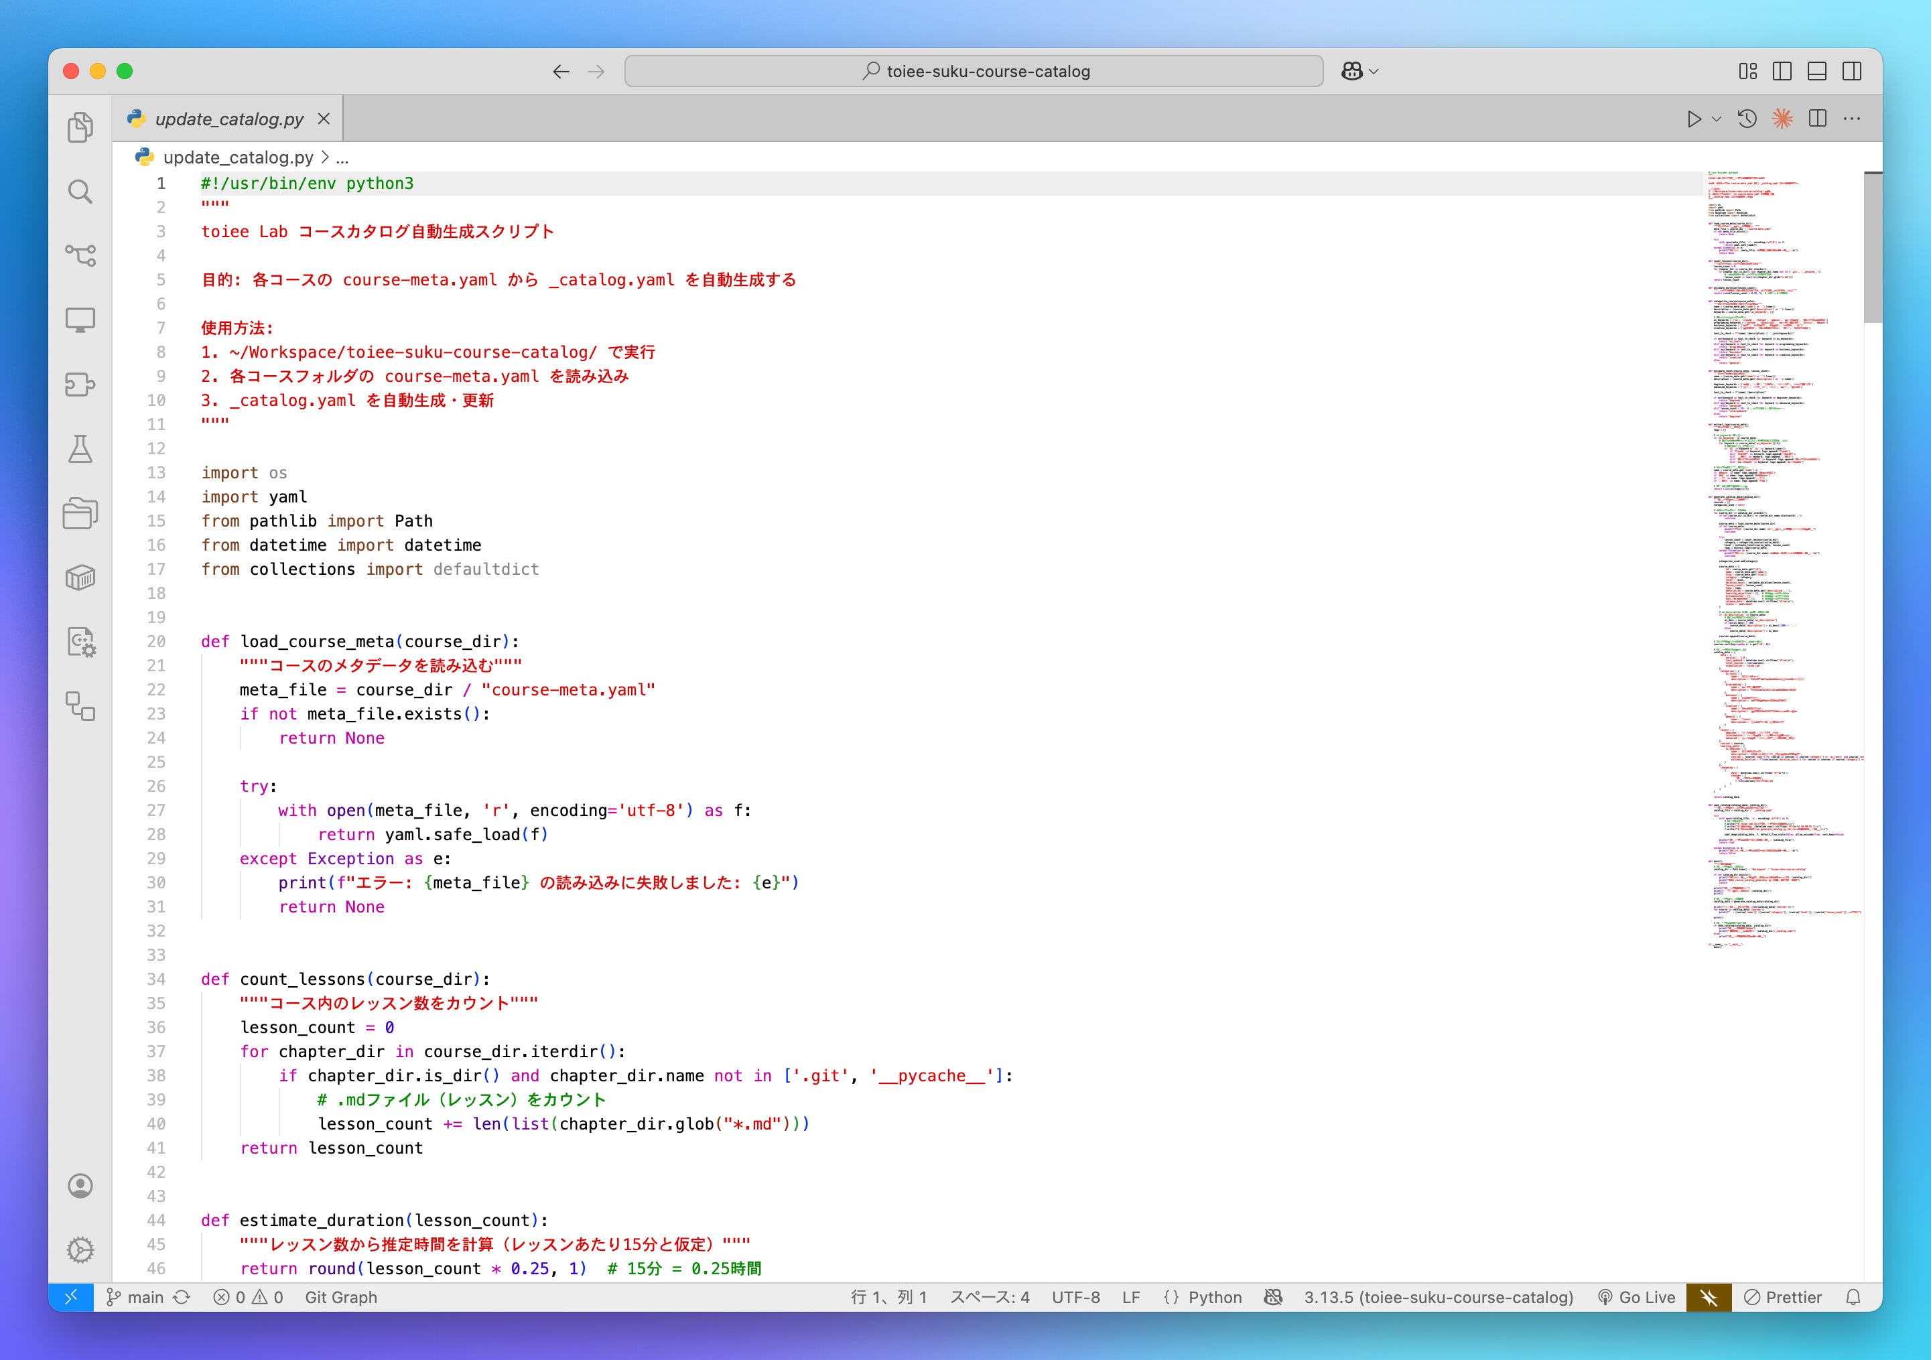Toggle the secondary side bar layout button
The height and width of the screenshot is (1360, 1931).
click(x=1851, y=72)
